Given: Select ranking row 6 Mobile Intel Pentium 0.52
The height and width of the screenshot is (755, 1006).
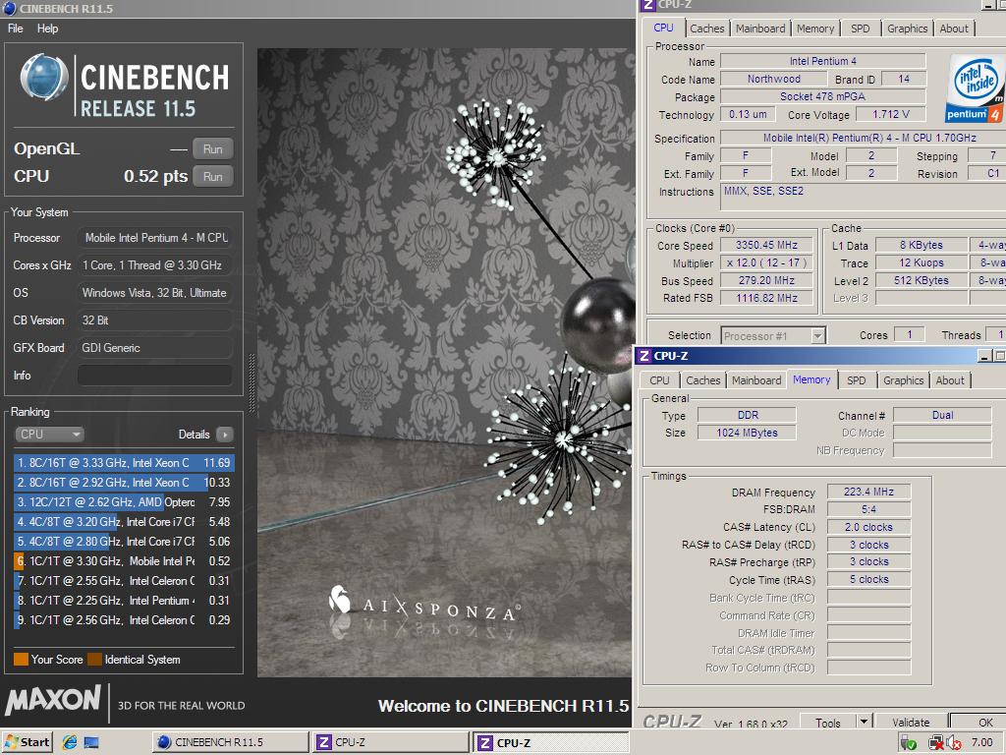Looking at the screenshot, I should coord(124,561).
